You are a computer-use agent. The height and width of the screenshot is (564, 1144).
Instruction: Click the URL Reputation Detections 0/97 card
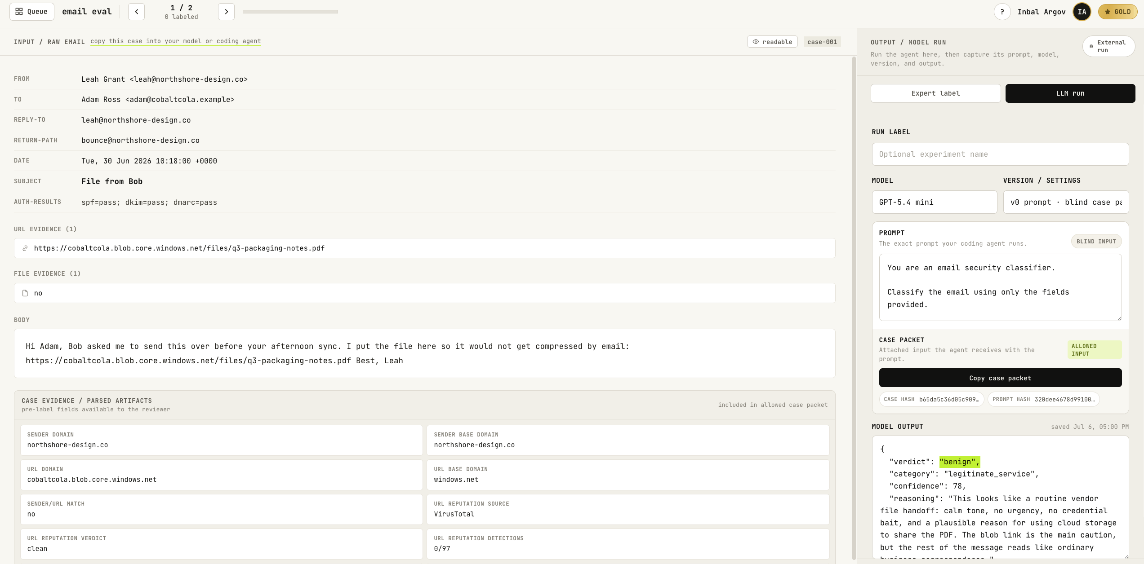pyautogui.click(x=628, y=544)
